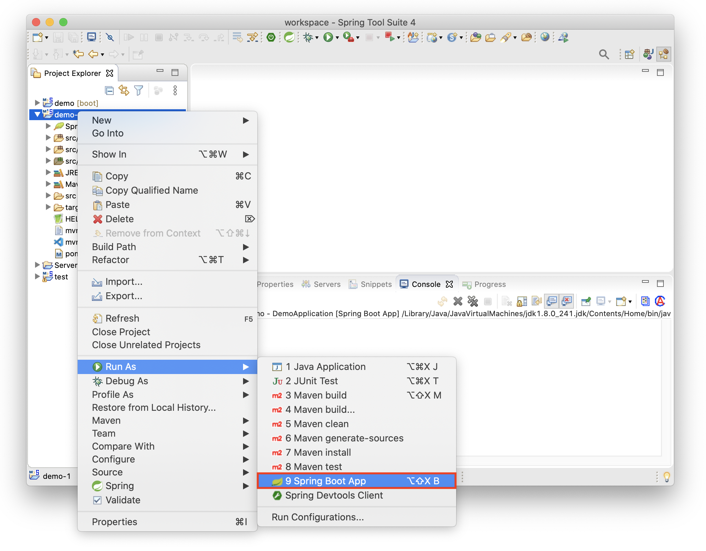The image size is (706, 551).
Task: Click the back navigation arrow toolbar icon
Action: click(93, 54)
